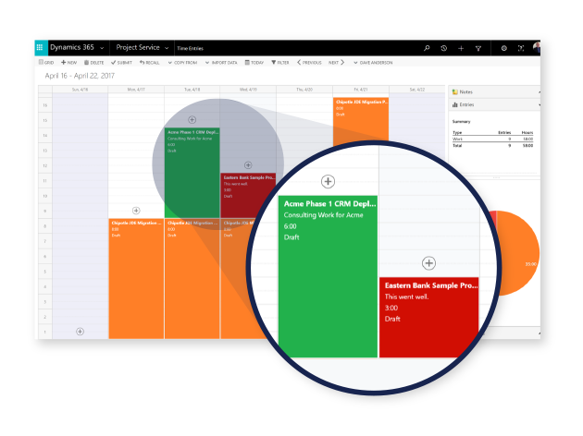Select the Sun, 4/16 column header

[x=80, y=90]
